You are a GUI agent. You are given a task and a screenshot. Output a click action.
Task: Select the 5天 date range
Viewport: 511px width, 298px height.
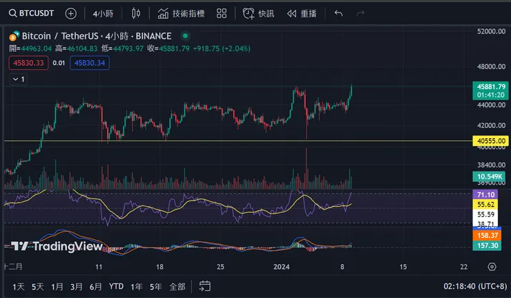38,287
